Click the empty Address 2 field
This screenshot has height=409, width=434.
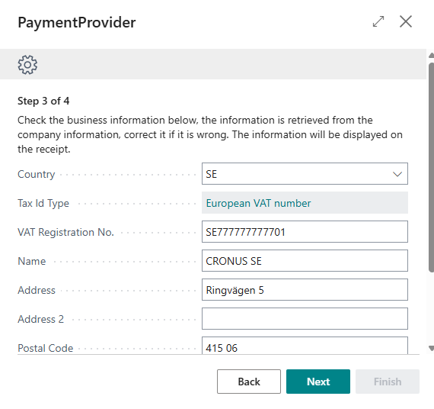click(x=305, y=318)
